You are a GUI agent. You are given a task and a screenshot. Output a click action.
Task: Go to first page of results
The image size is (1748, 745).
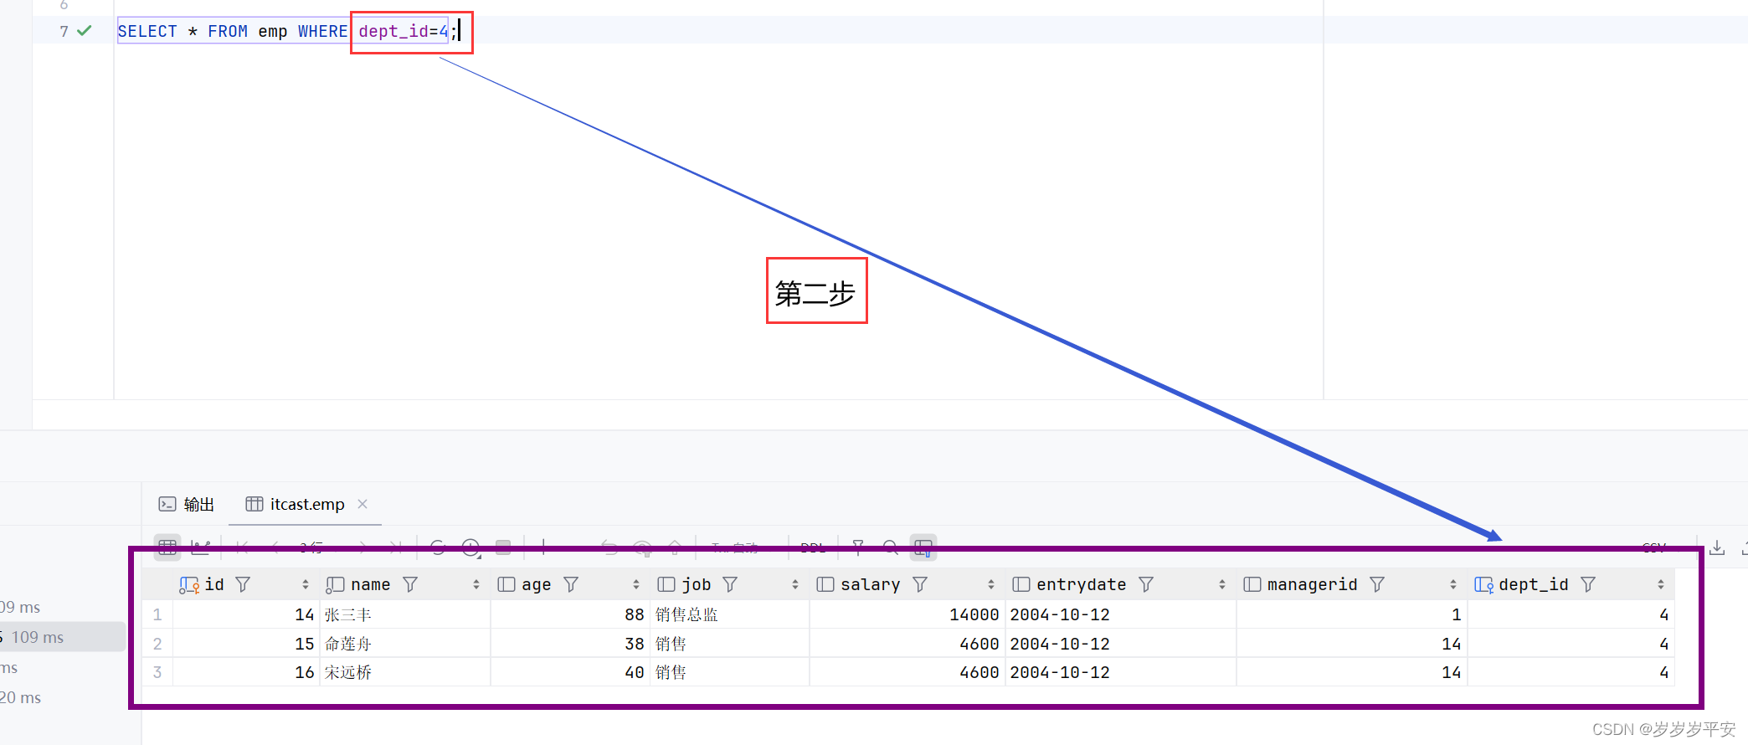[x=242, y=547]
